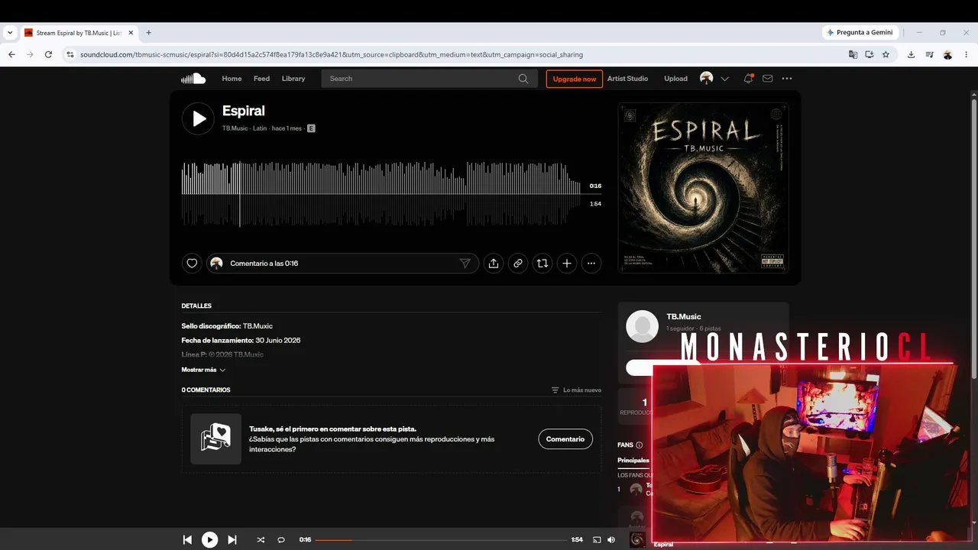This screenshot has height=550, width=978.
Task: Open the 'Lo más nuevo' comment sort dropdown
Action: 576,390
